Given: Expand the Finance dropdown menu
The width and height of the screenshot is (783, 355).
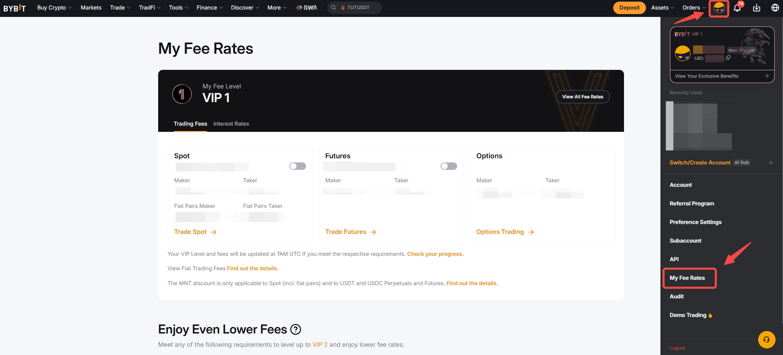Looking at the screenshot, I should point(210,7).
